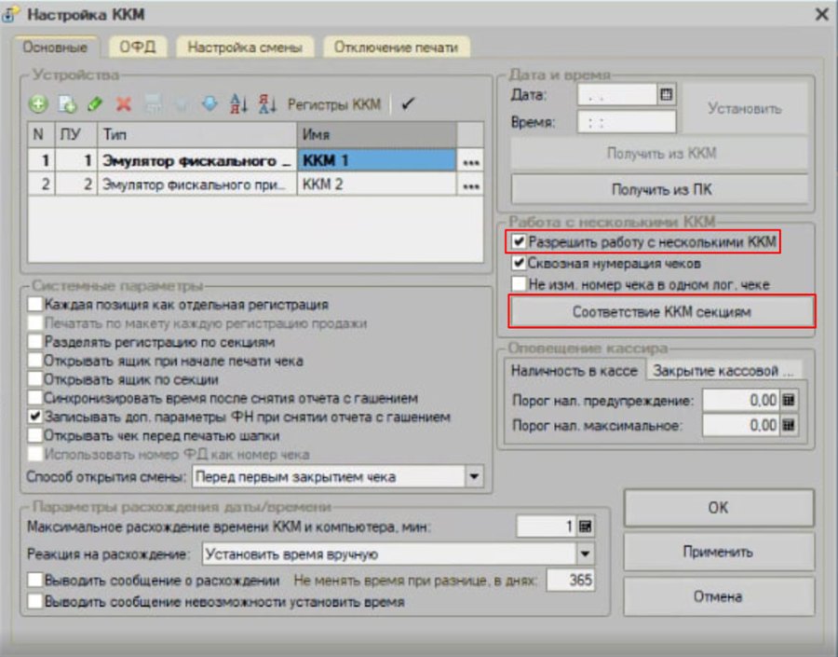Click the Отмена button

pyautogui.click(x=719, y=596)
